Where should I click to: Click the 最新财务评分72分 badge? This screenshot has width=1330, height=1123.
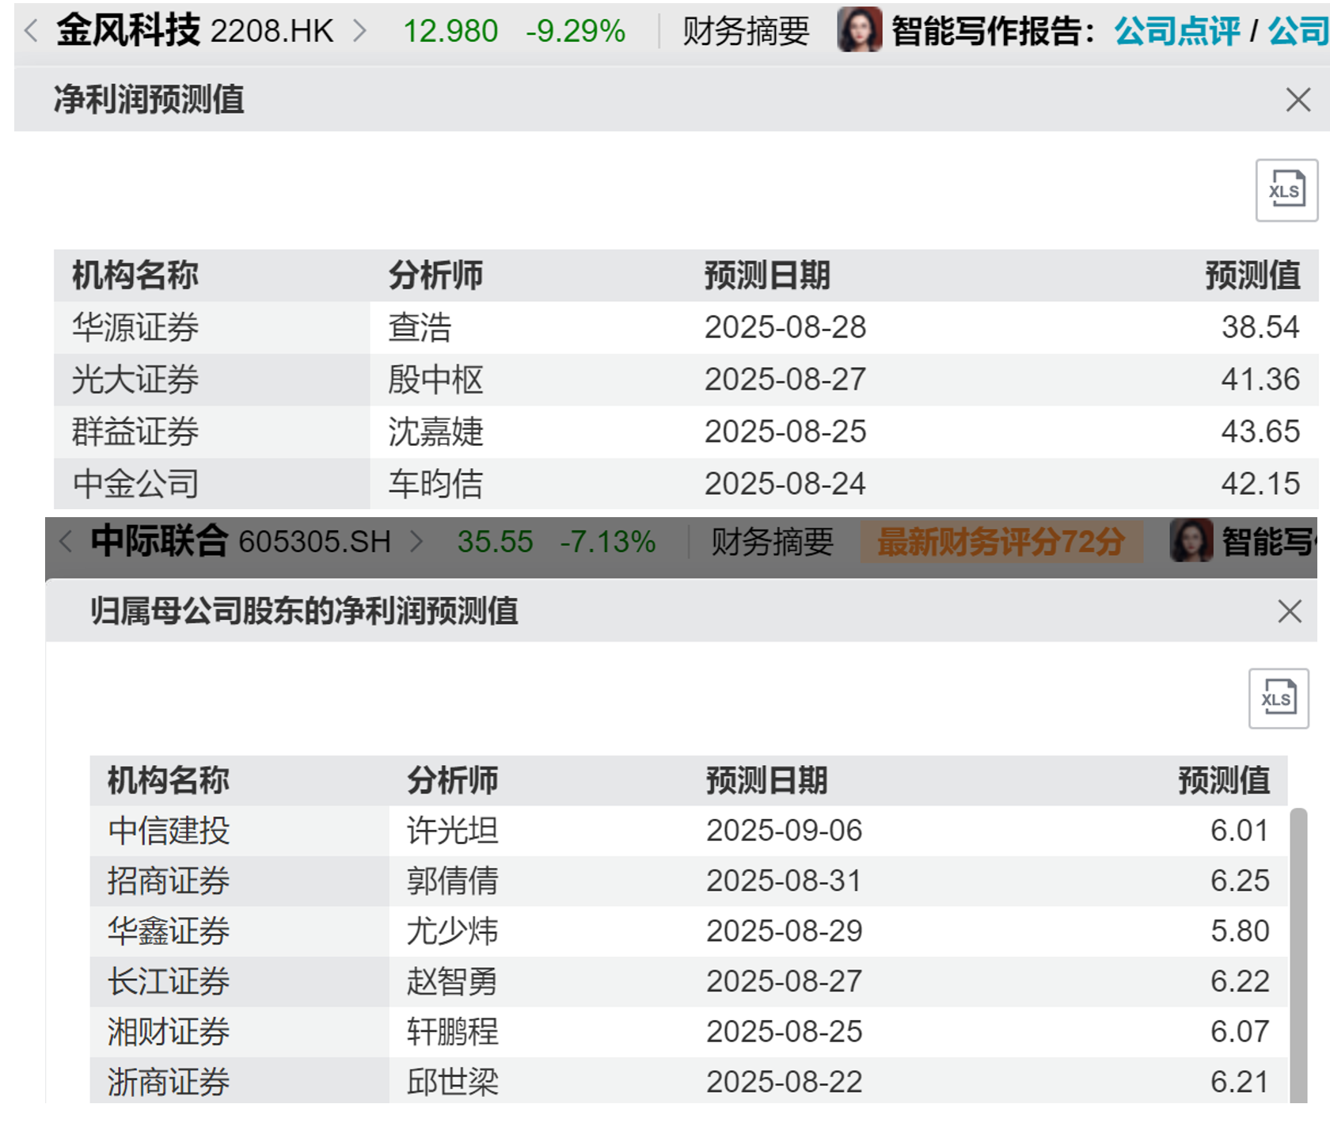tap(1001, 542)
